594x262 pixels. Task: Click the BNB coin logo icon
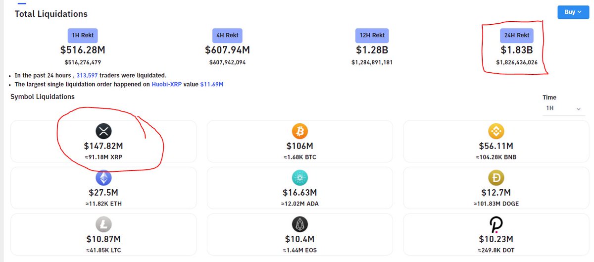[496, 131]
